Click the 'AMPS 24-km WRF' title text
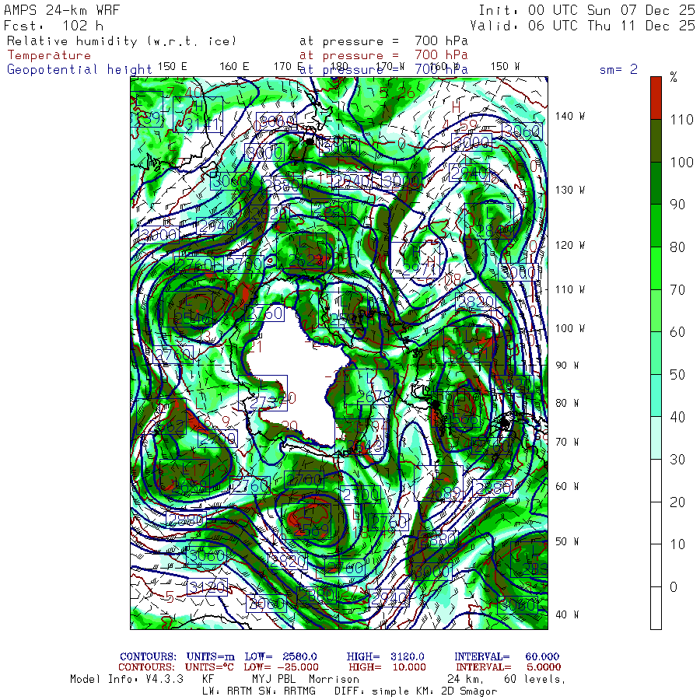Screen dimensions: 700x700 tap(61, 10)
